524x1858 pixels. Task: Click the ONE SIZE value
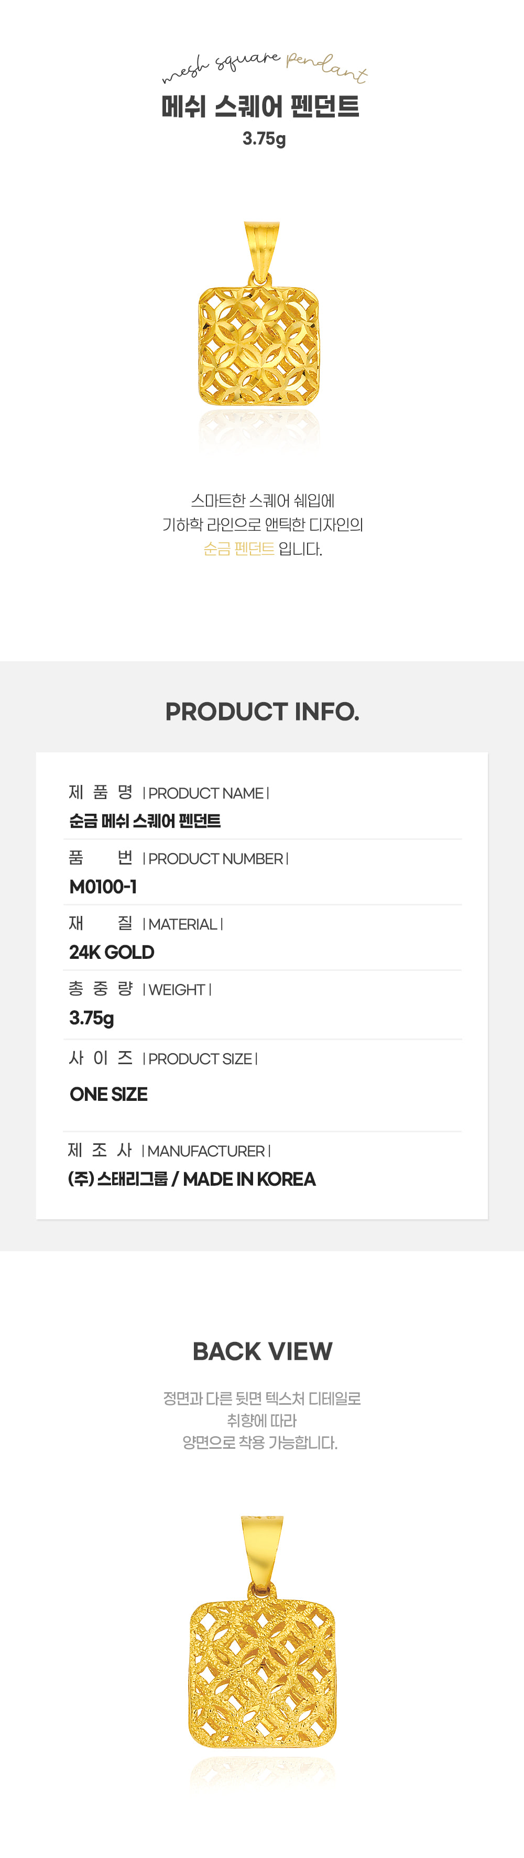click(109, 1094)
